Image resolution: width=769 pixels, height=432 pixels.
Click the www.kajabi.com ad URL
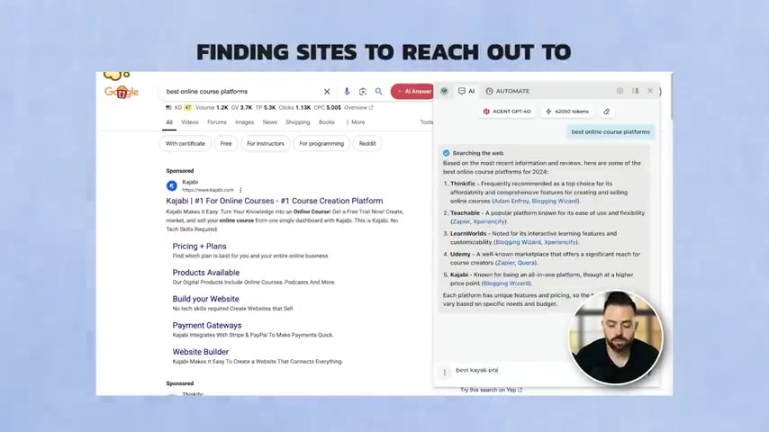coord(208,190)
